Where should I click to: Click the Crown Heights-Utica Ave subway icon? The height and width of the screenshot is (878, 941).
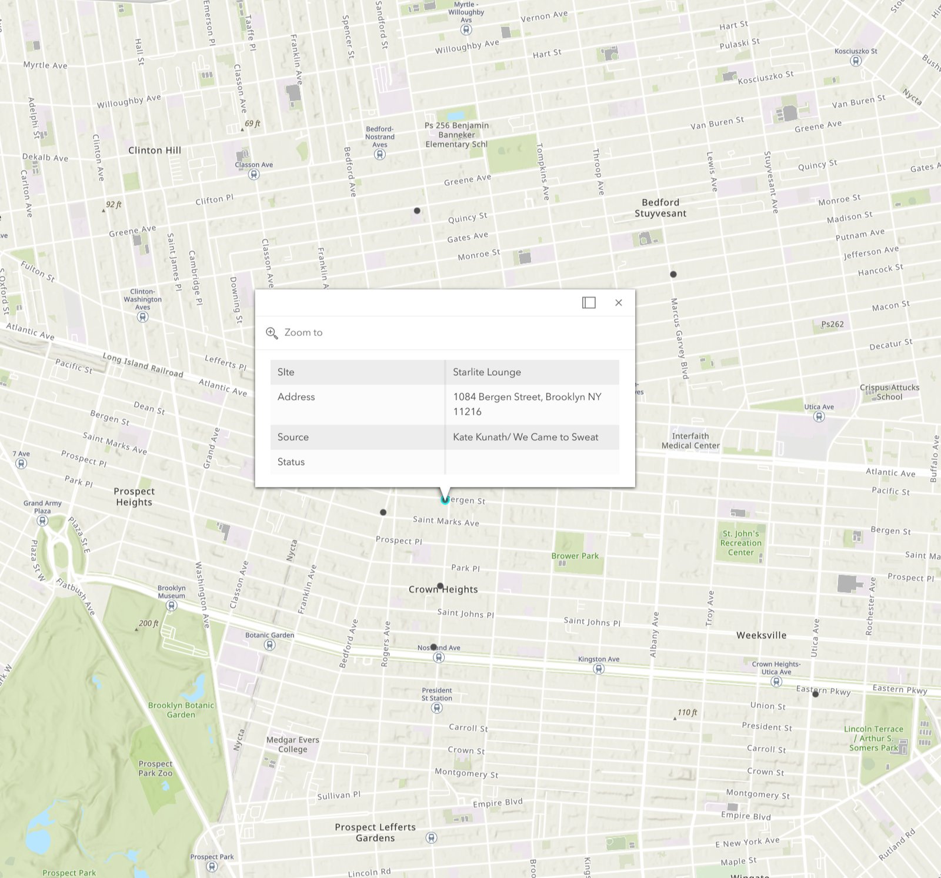pyautogui.click(x=776, y=682)
